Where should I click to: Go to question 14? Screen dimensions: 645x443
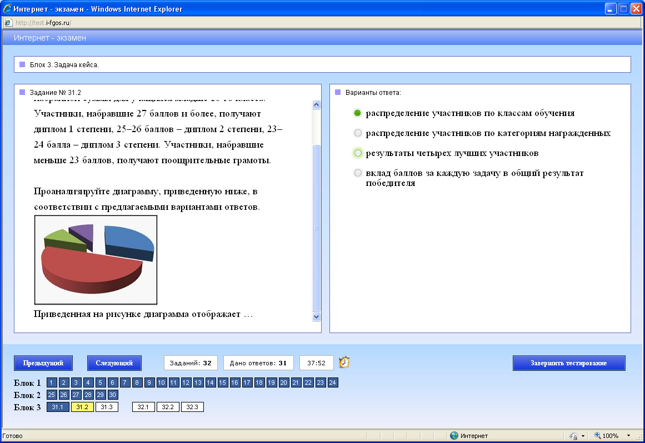point(210,382)
